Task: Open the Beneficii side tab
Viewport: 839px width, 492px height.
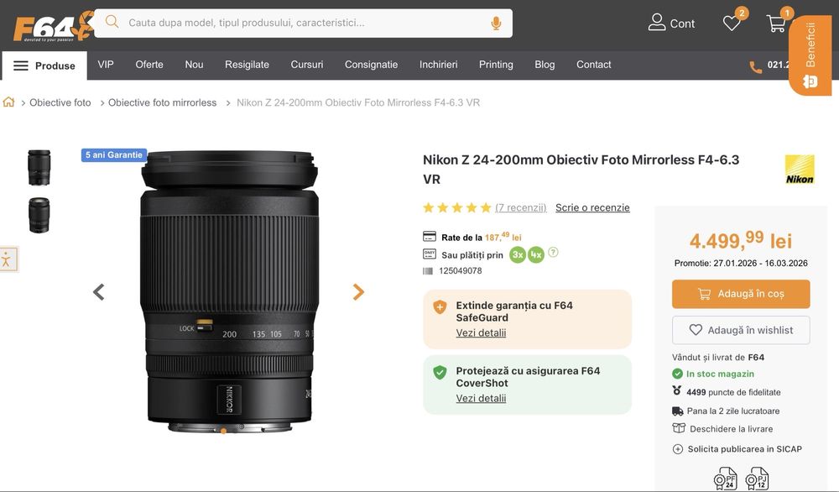Action: point(810,55)
